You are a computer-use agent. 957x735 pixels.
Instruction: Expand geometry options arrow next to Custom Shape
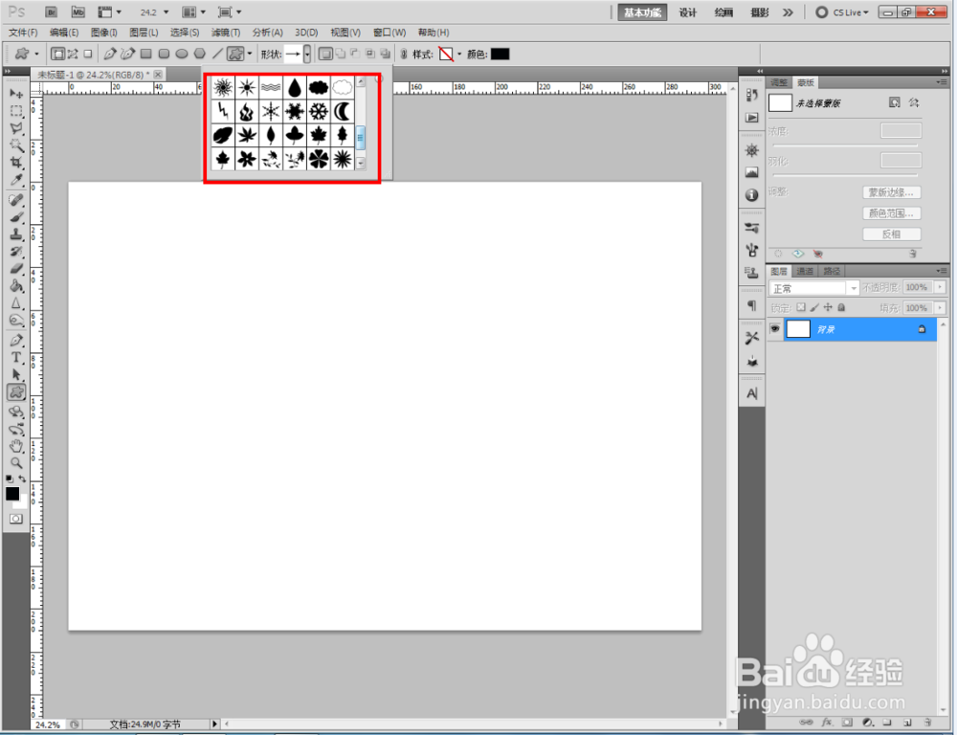[x=250, y=54]
